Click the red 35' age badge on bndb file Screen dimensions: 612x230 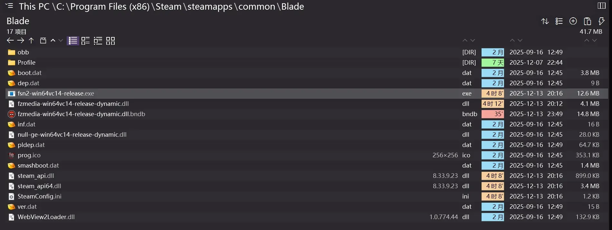(493, 114)
